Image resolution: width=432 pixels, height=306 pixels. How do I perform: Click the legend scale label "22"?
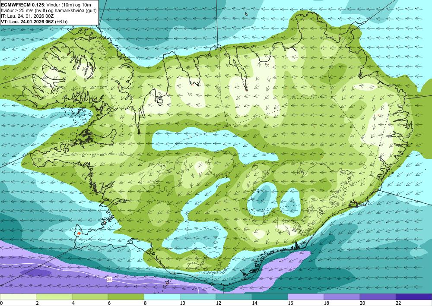pyautogui.click(x=399, y=303)
